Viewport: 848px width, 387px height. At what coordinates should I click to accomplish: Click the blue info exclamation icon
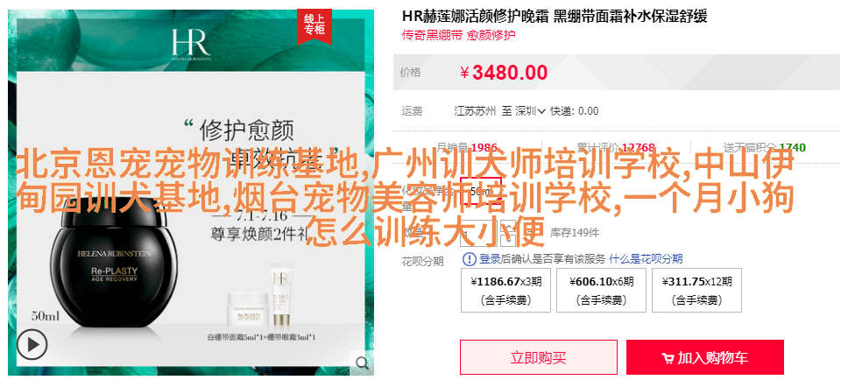coord(470,259)
